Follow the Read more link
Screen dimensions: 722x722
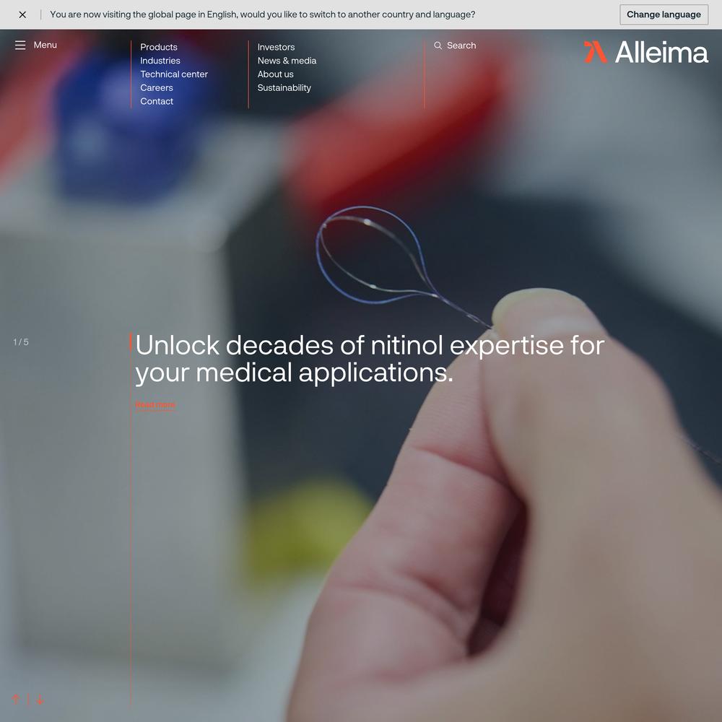pyautogui.click(x=155, y=405)
